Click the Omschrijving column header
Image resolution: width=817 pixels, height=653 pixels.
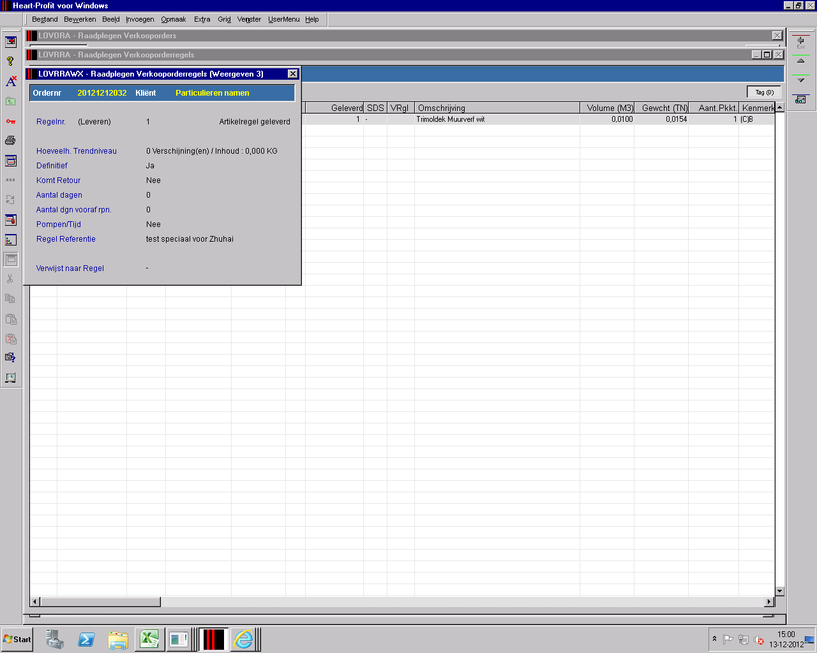tap(497, 108)
